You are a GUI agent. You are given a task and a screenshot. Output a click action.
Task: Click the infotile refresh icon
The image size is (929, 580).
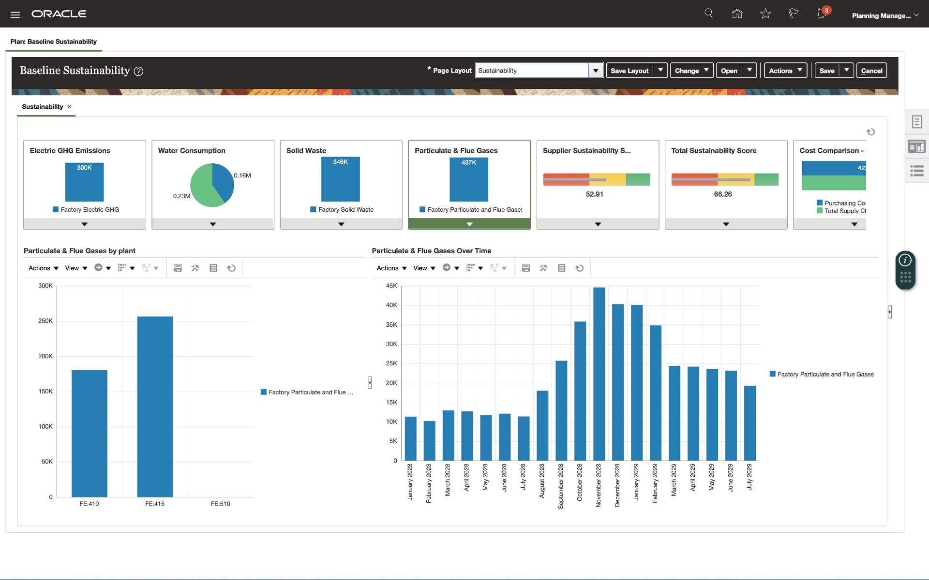click(870, 132)
